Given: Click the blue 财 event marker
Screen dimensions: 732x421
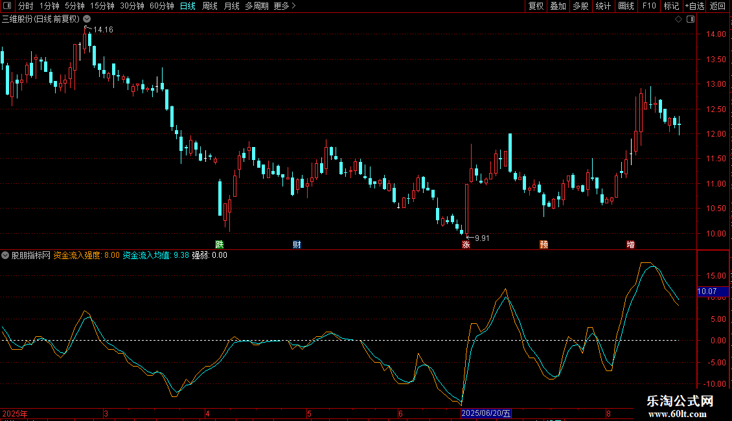Looking at the screenshot, I should coord(297,245).
